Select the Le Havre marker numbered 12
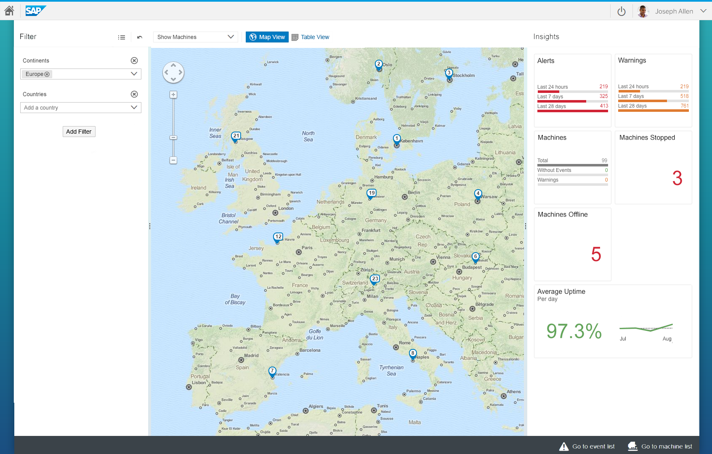The height and width of the screenshot is (454, 712). 278,238
